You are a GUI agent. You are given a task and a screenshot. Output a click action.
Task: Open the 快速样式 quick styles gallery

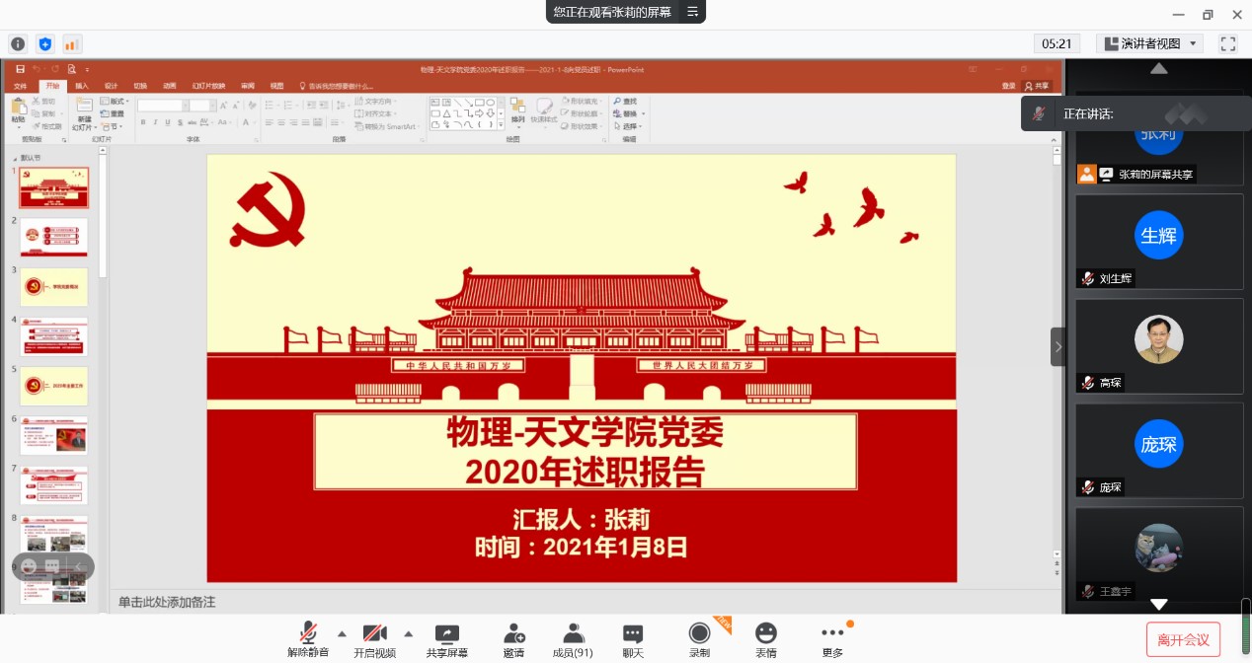pyautogui.click(x=544, y=111)
